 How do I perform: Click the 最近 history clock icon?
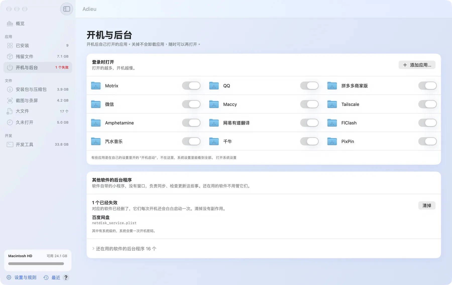pyautogui.click(x=46, y=277)
